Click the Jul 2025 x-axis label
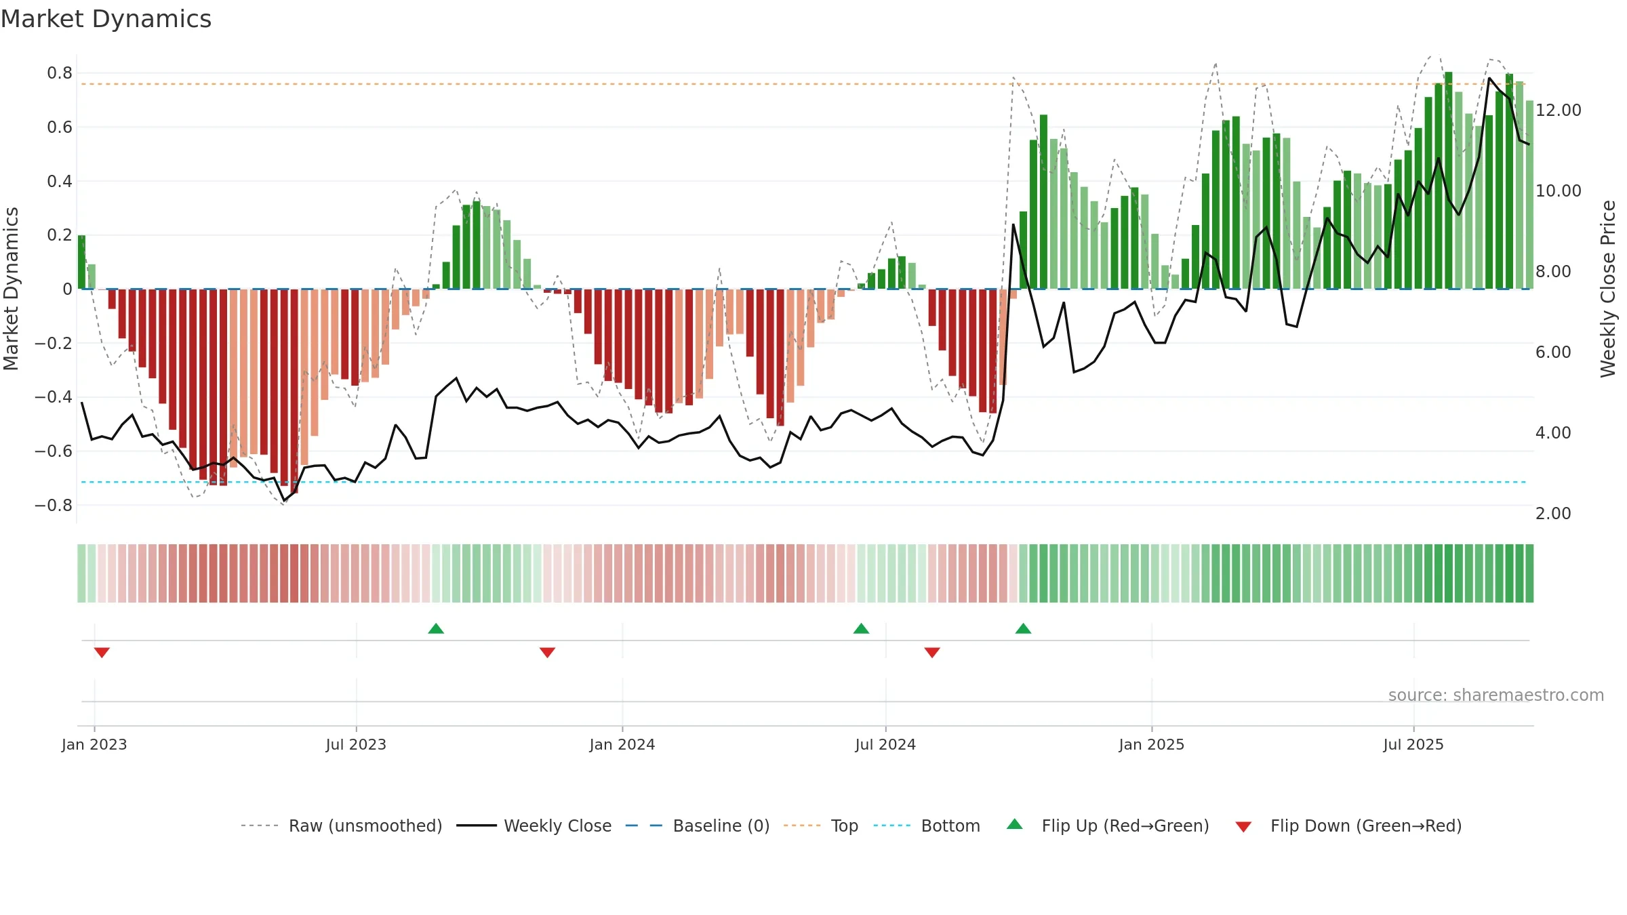Viewport: 1627px width, 915px height. [1413, 744]
